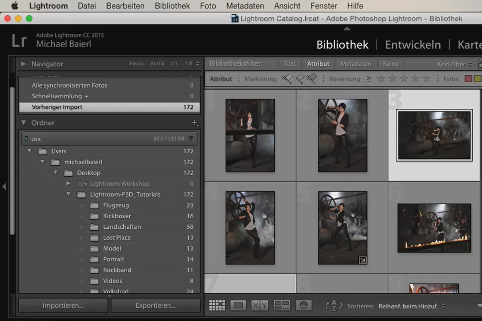Set rating filter to one star
Screen dimensions: 482x321
tap(380, 79)
